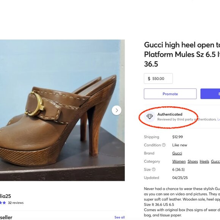Click the Like new condition value

pyautogui.click(x=179, y=145)
